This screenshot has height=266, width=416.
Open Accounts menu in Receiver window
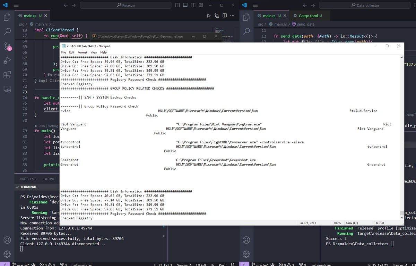coord(7,240)
